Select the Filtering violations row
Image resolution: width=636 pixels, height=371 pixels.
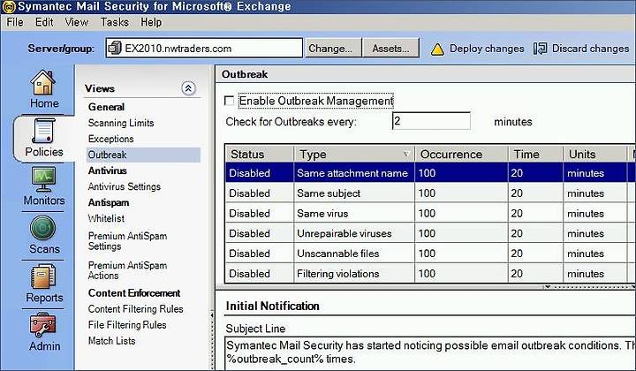[431, 273]
